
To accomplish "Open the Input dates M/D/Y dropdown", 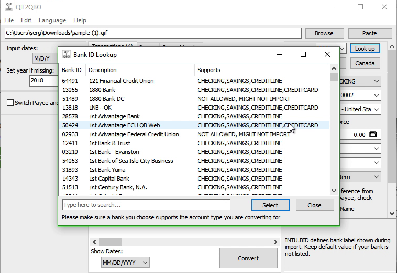I will [x=45, y=58].
